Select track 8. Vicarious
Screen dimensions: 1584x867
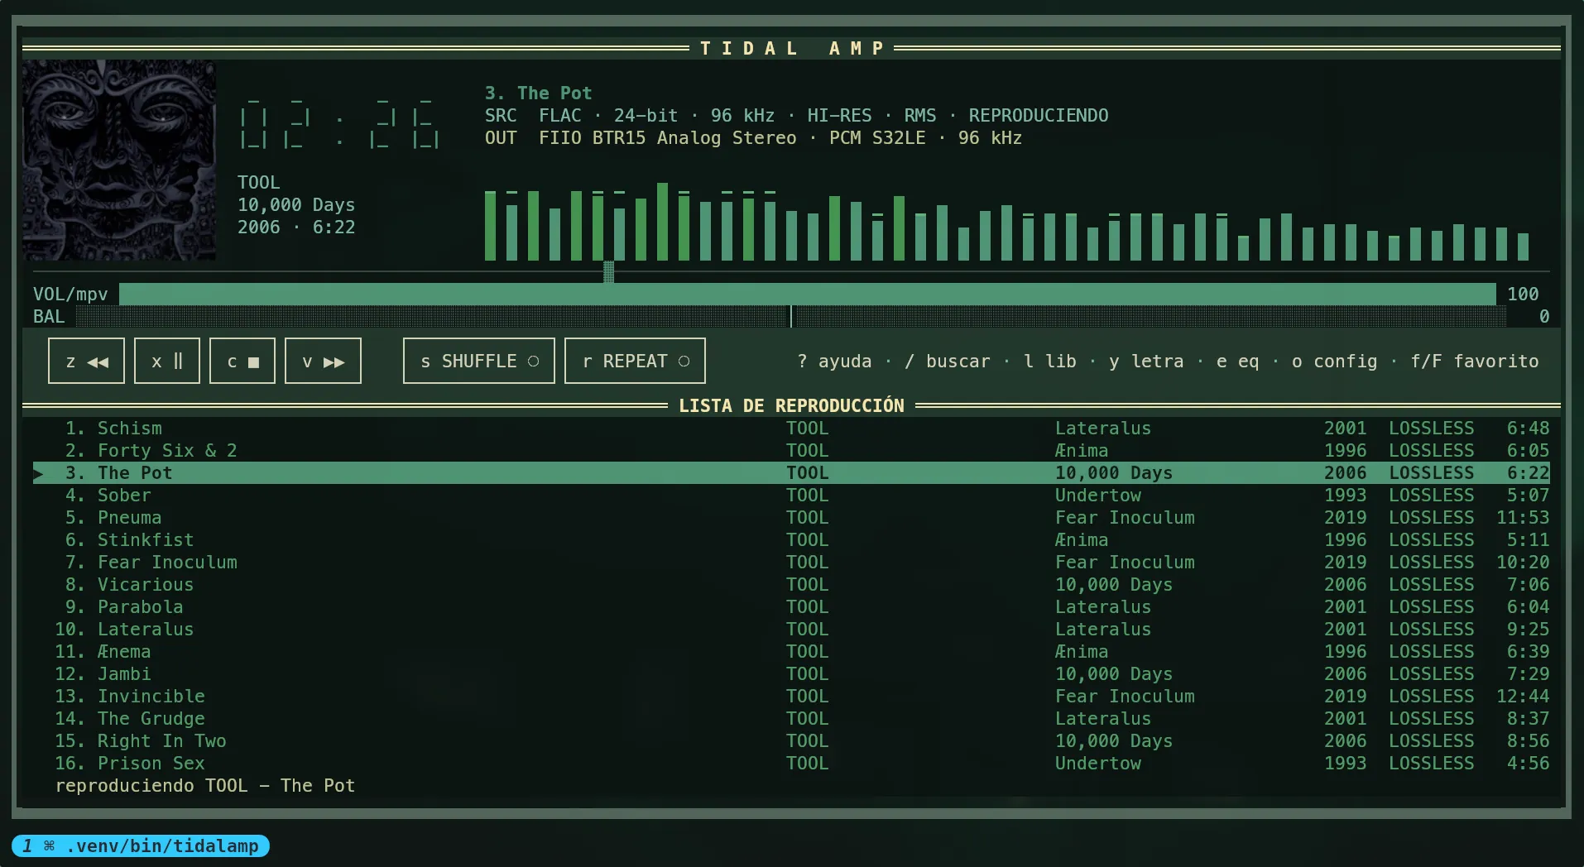(x=791, y=584)
